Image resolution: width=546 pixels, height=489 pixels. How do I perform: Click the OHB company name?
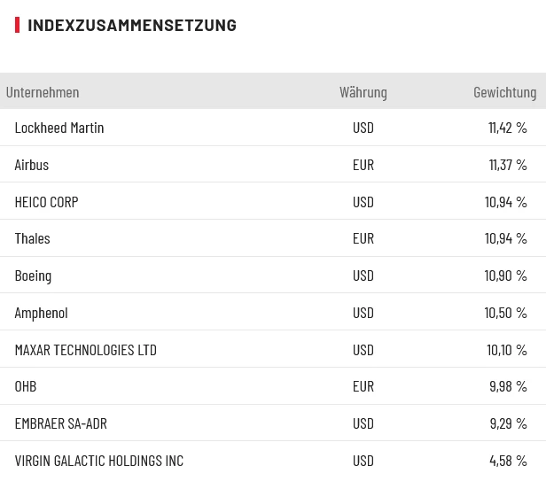26,386
